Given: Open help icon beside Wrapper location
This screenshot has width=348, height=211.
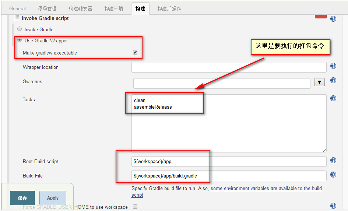Looking at the screenshot, I should 333,66.
